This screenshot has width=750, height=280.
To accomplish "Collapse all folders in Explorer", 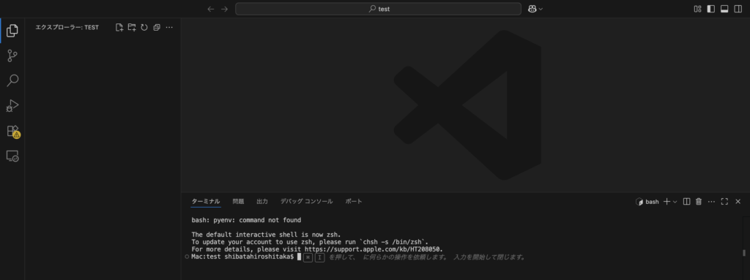I will coord(157,27).
